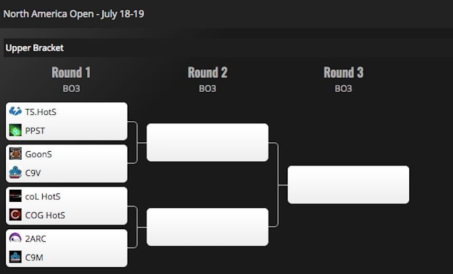Click the GoonS team logo icon
453x274 pixels.
[15, 154]
